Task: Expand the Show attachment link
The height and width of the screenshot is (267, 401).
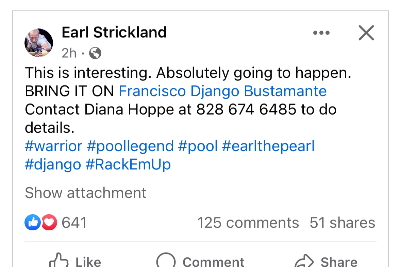Action: [x=85, y=193]
